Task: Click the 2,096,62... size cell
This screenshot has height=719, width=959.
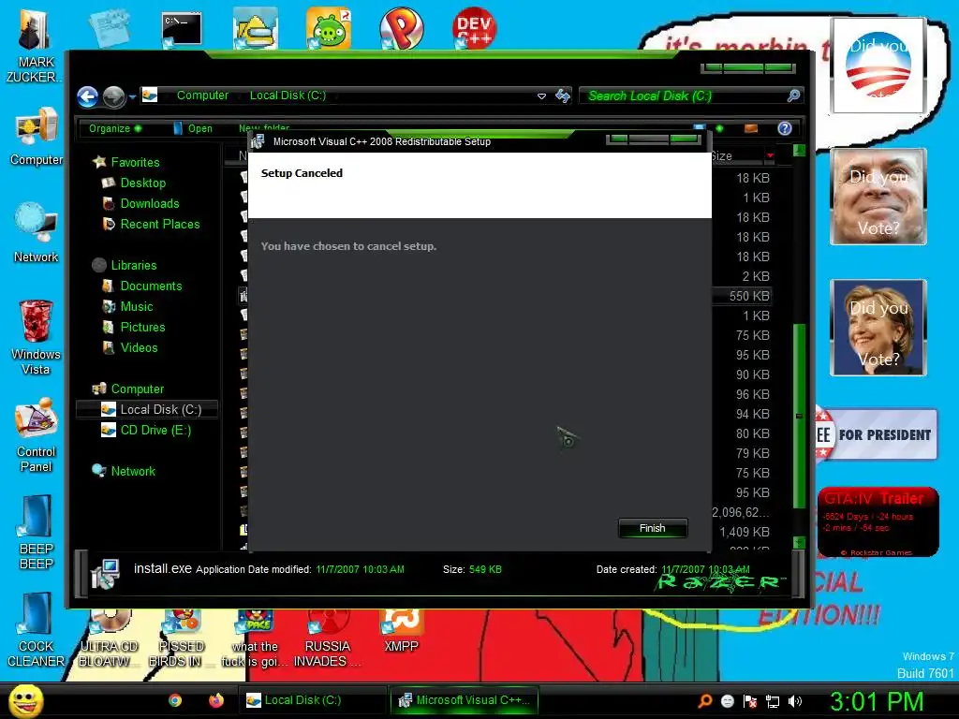Action: click(741, 512)
